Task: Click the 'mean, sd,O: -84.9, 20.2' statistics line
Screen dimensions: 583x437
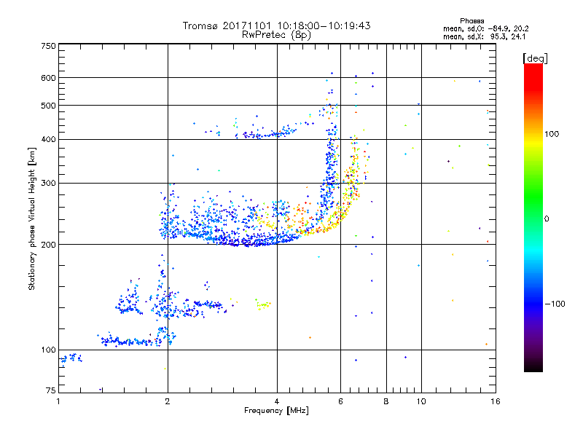Action: click(485, 28)
